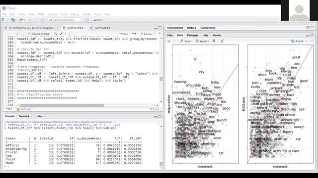The image size is (318, 178).
Task: Maximize the source editor pane
Action: [x=160, y=28]
